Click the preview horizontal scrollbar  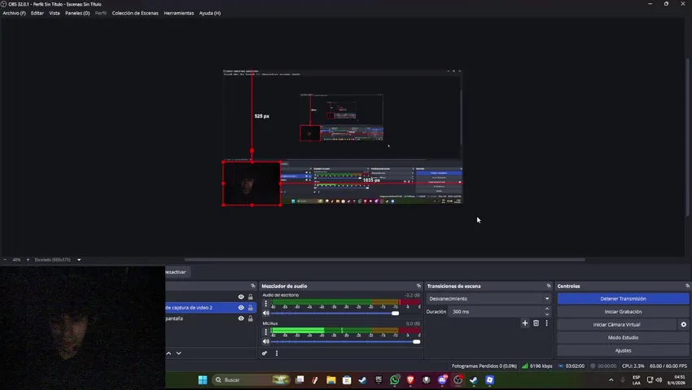[x=385, y=259]
